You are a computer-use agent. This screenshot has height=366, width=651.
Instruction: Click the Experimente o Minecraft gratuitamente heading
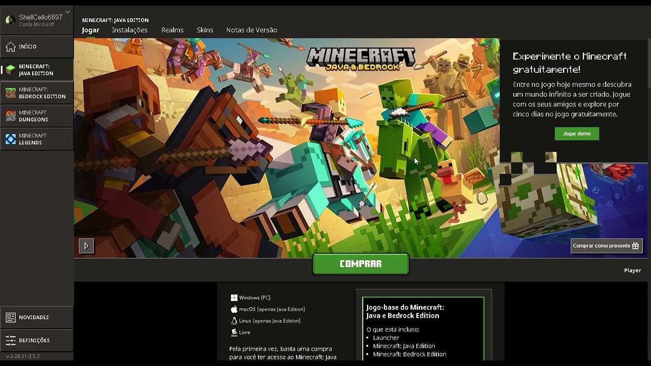[x=570, y=63]
